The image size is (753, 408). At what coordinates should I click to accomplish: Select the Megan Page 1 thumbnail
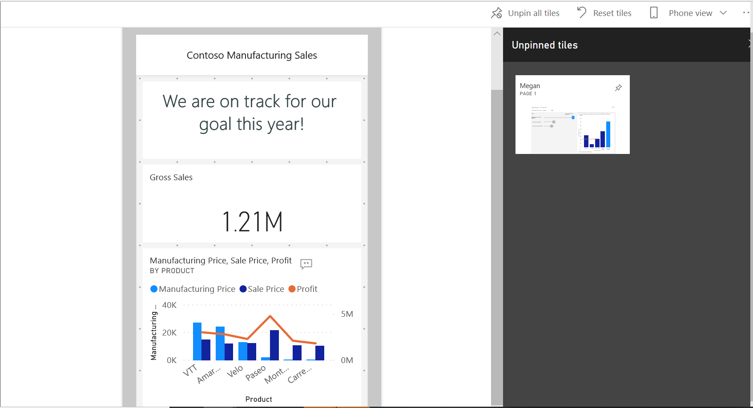[x=572, y=114]
